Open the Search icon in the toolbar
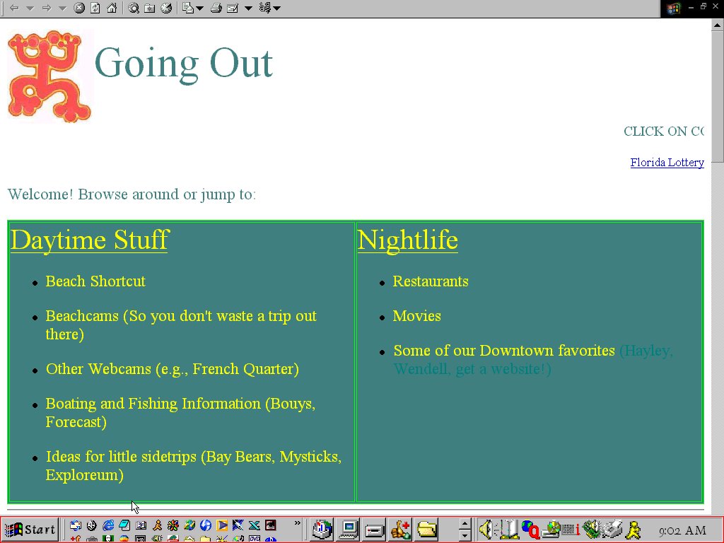This screenshot has height=543, width=724. point(133,8)
